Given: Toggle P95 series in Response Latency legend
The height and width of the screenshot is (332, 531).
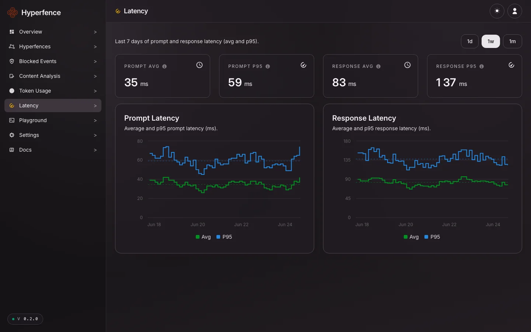Looking at the screenshot, I should click(432, 237).
